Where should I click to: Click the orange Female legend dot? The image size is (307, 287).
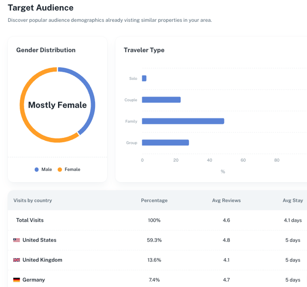coord(60,170)
